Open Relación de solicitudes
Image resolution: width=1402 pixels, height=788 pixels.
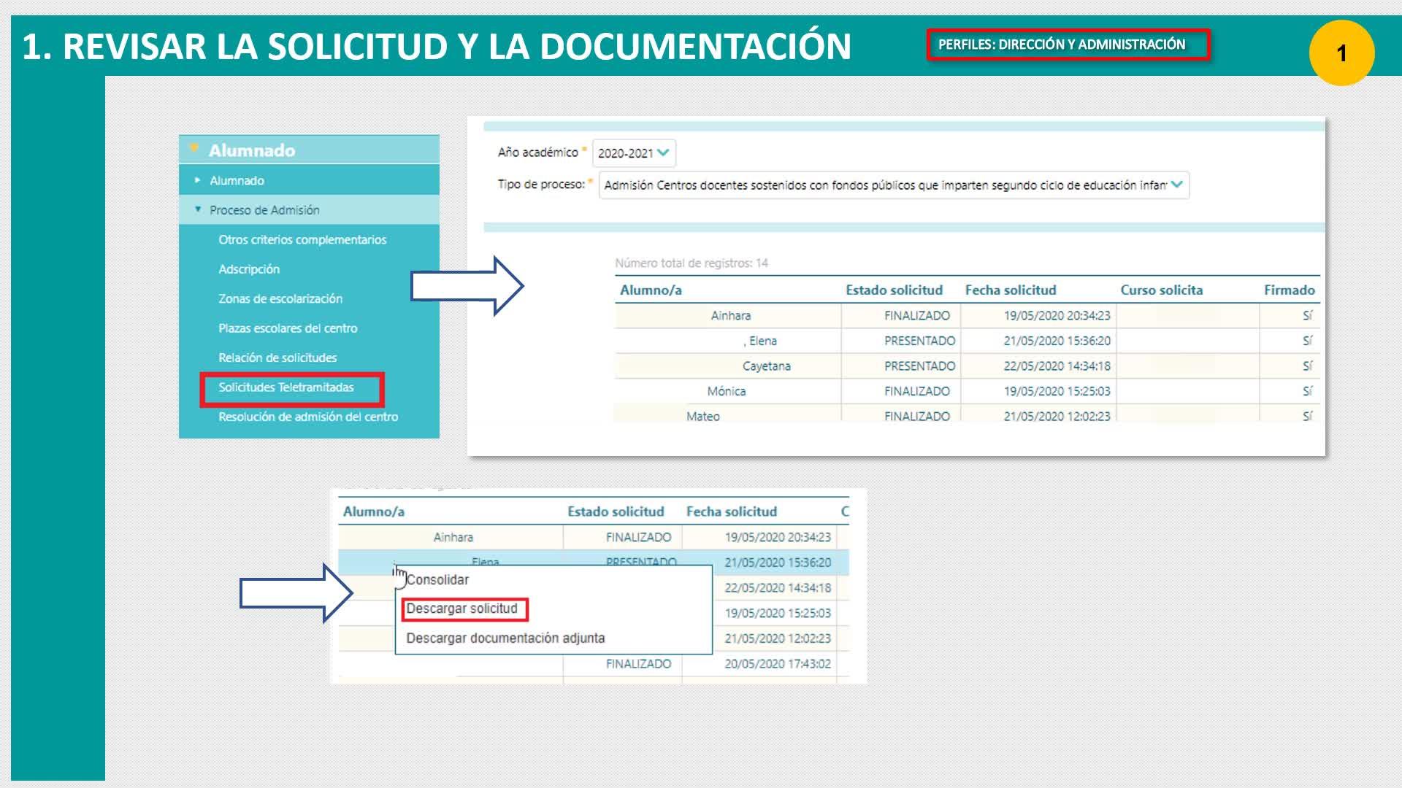(x=277, y=358)
